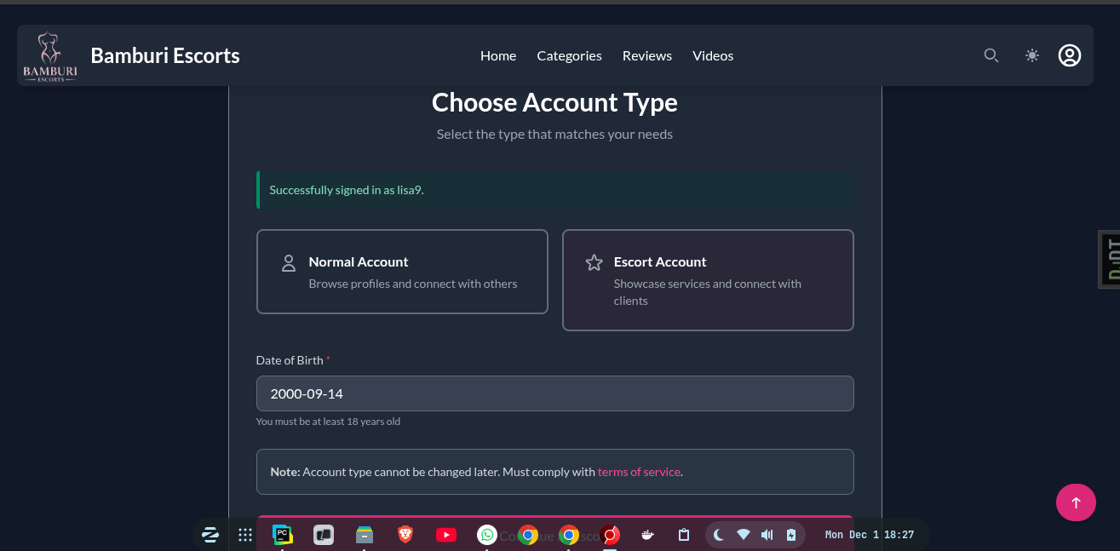
Task: Click the Bamburi Escorts logo image
Action: pyautogui.click(x=50, y=55)
